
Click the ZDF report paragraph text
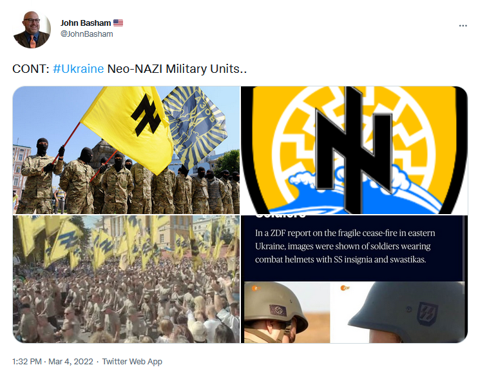(x=345, y=246)
